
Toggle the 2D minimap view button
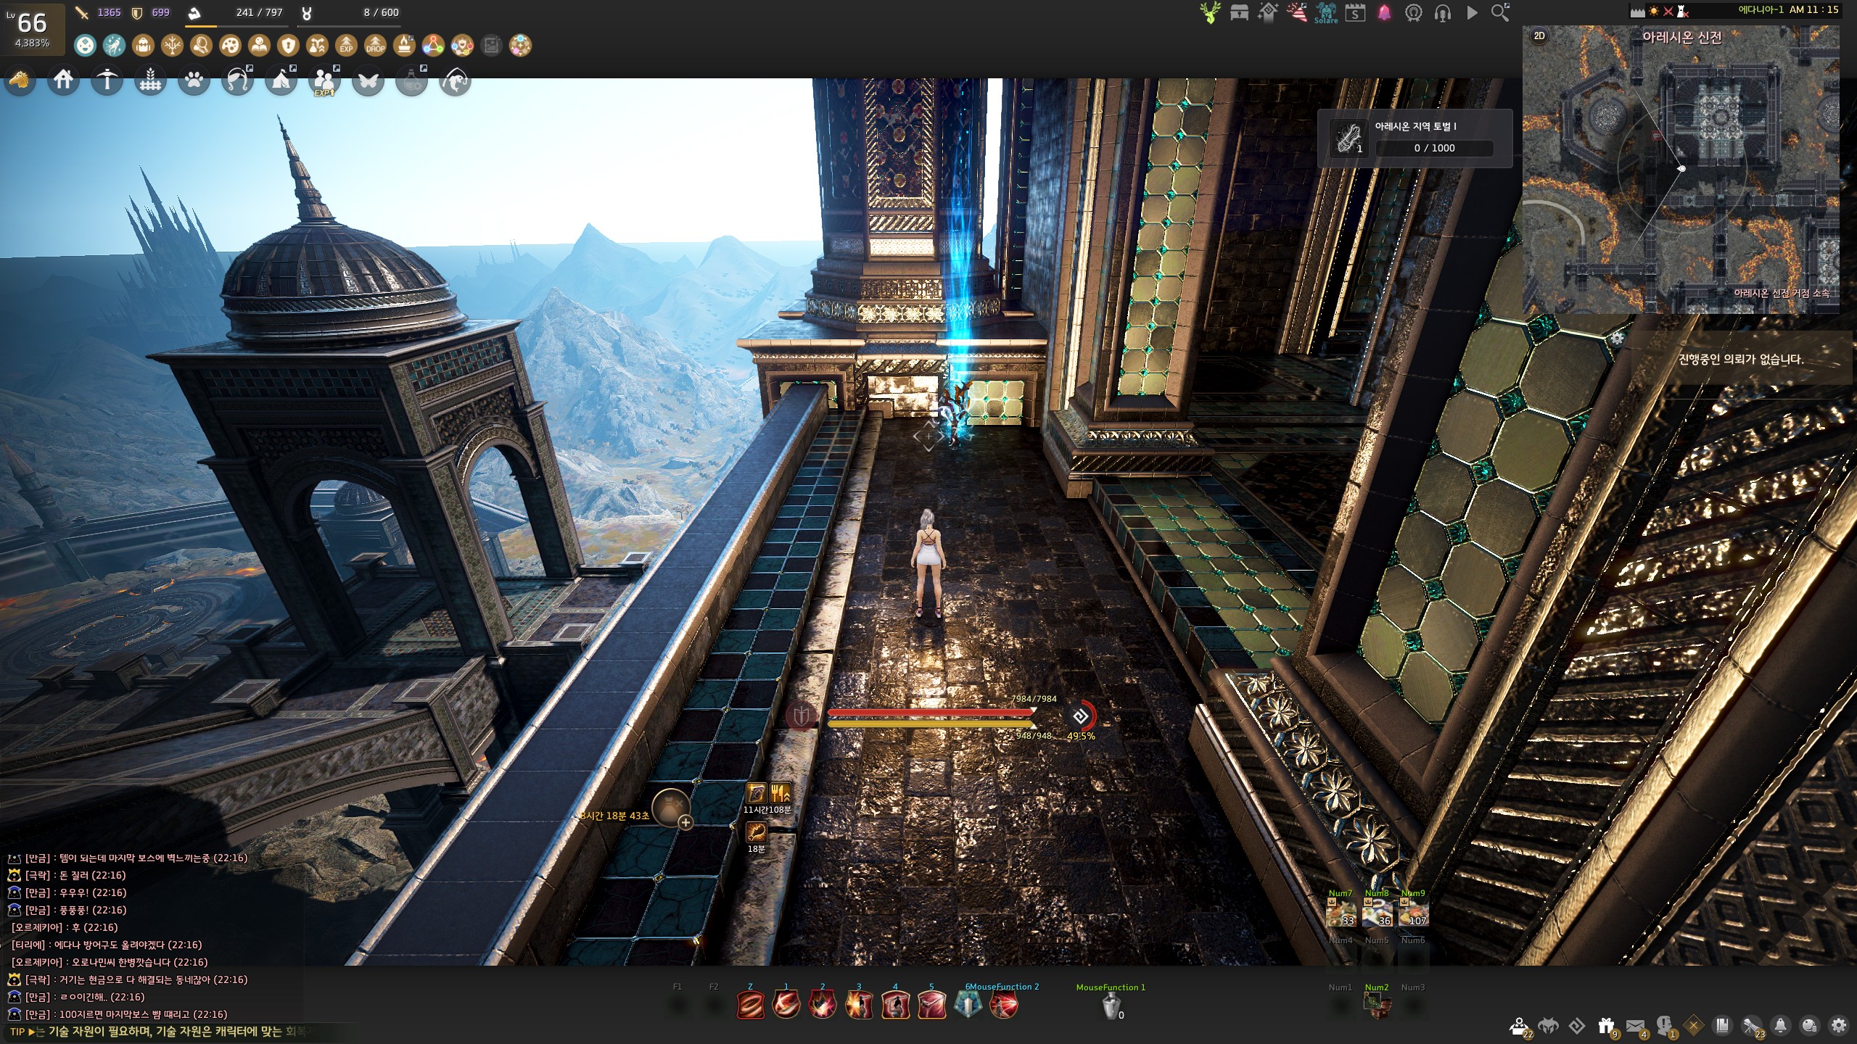[1539, 36]
